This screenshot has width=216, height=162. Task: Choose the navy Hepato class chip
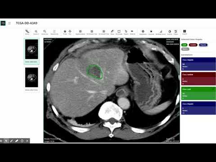pos(203,45)
